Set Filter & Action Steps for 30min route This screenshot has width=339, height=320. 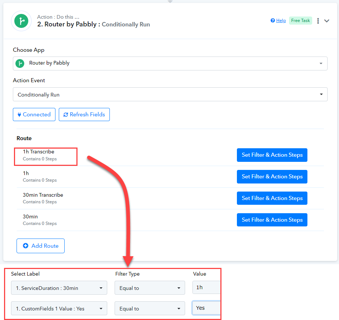pos(272,220)
